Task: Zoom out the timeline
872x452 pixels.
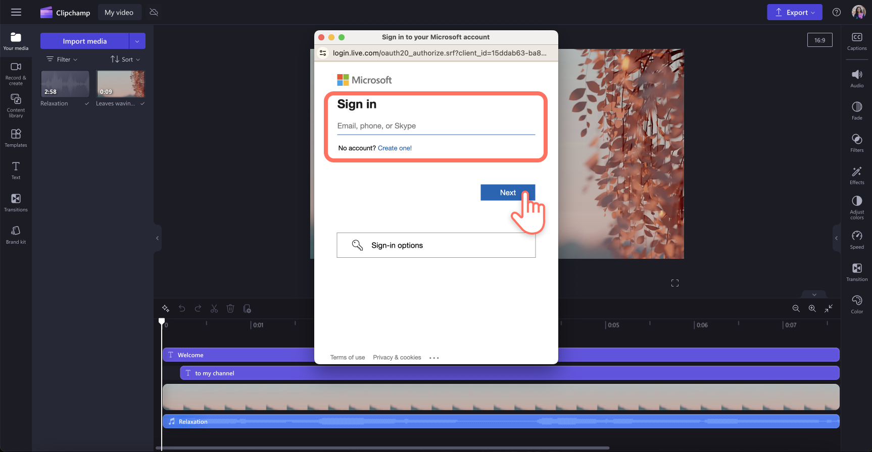Action: (x=796, y=308)
